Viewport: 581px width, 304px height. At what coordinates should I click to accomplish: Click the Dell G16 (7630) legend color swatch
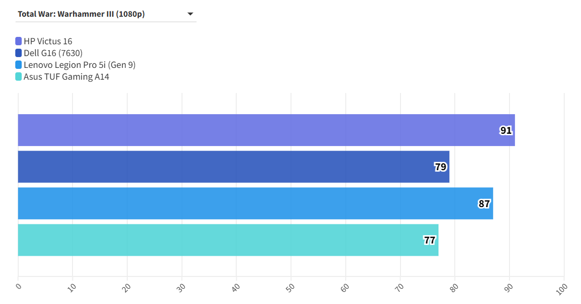[x=19, y=53]
